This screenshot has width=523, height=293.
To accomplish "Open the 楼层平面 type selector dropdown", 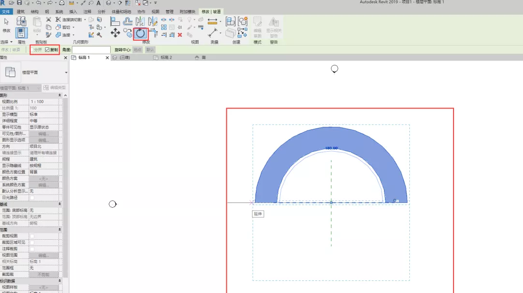I will (66, 73).
